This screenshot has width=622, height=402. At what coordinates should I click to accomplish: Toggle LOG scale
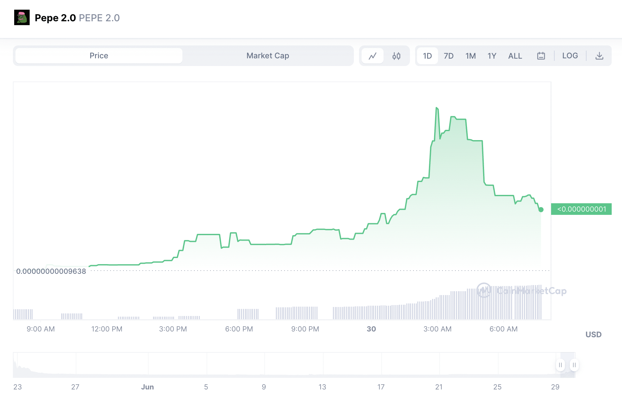point(570,56)
